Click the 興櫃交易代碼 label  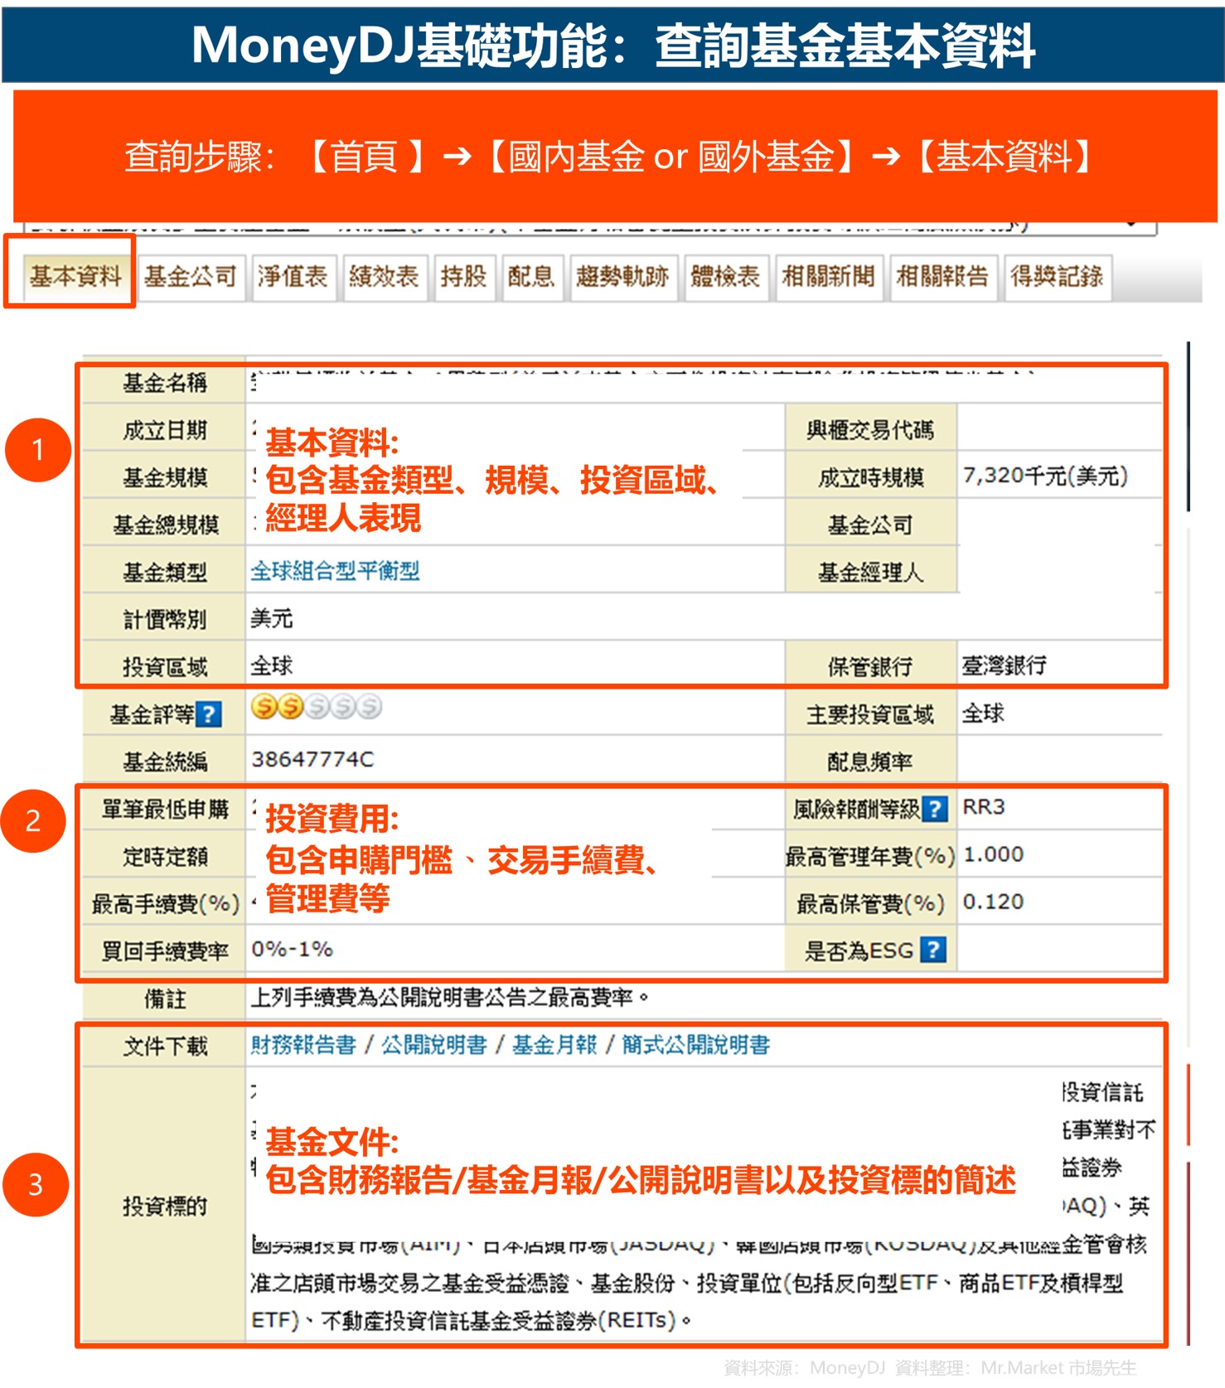click(870, 429)
